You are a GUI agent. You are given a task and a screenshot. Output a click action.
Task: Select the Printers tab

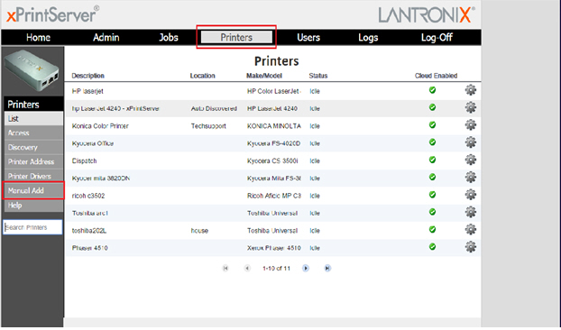236,37
